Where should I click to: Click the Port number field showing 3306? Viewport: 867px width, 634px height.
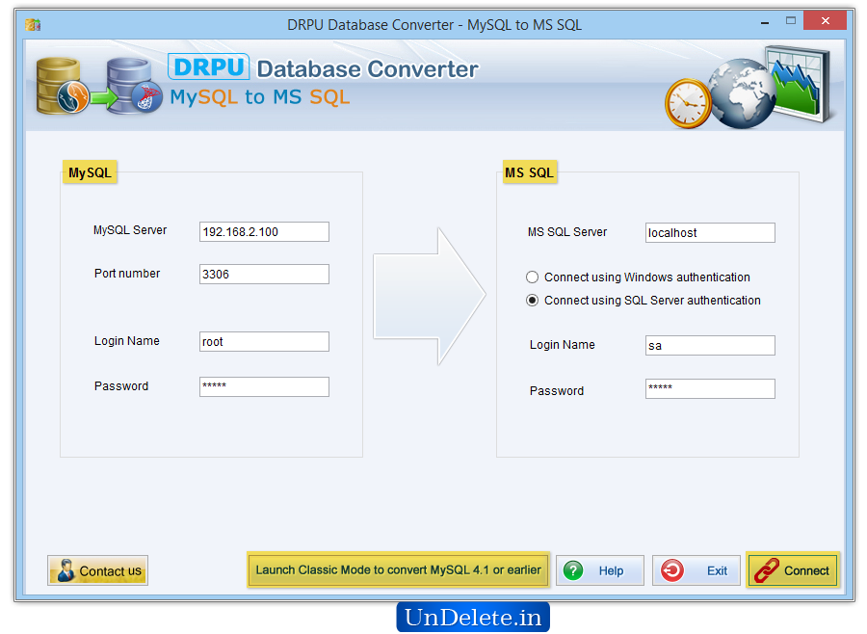264,274
